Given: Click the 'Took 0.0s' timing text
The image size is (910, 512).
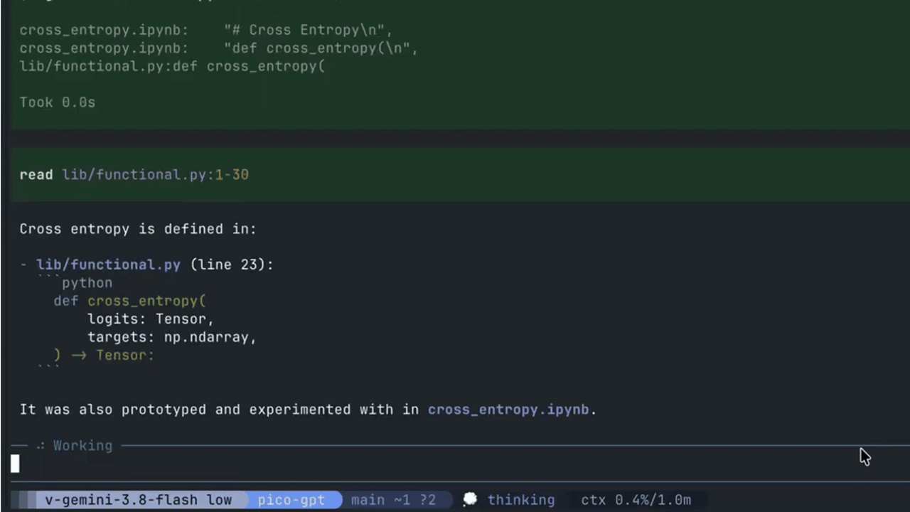Looking at the screenshot, I should tap(58, 102).
